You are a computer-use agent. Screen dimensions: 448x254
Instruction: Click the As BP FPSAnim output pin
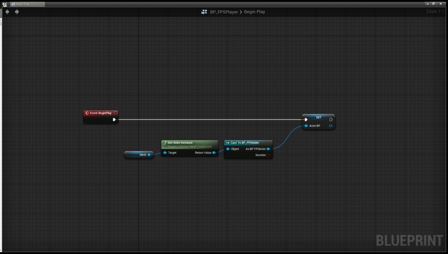click(x=268, y=149)
